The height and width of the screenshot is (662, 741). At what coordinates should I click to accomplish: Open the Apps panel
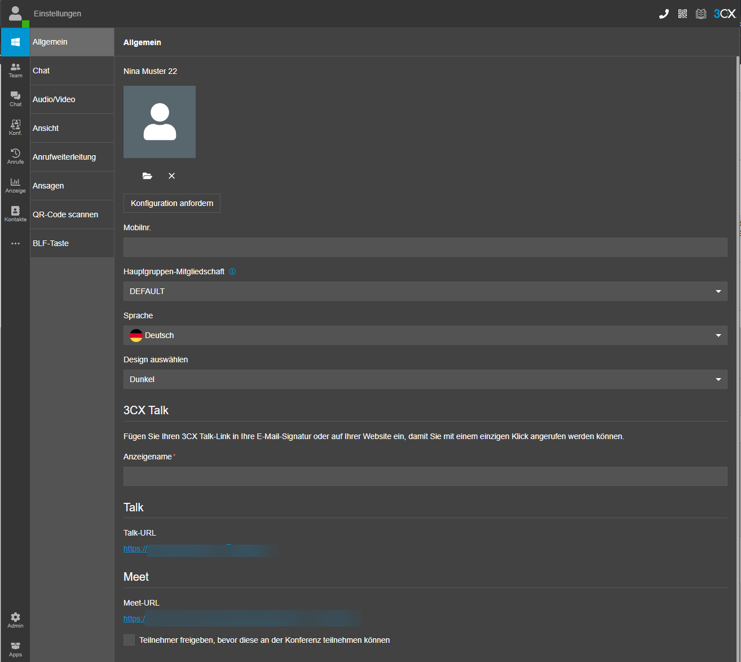[x=15, y=649]
